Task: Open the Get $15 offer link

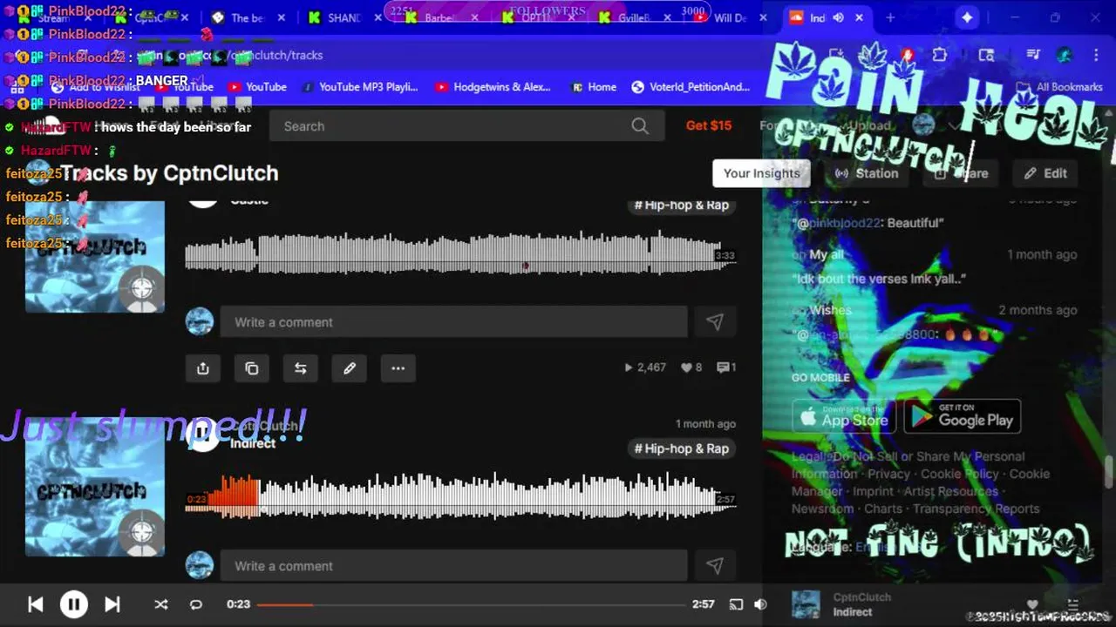Action: click(709, 125)
